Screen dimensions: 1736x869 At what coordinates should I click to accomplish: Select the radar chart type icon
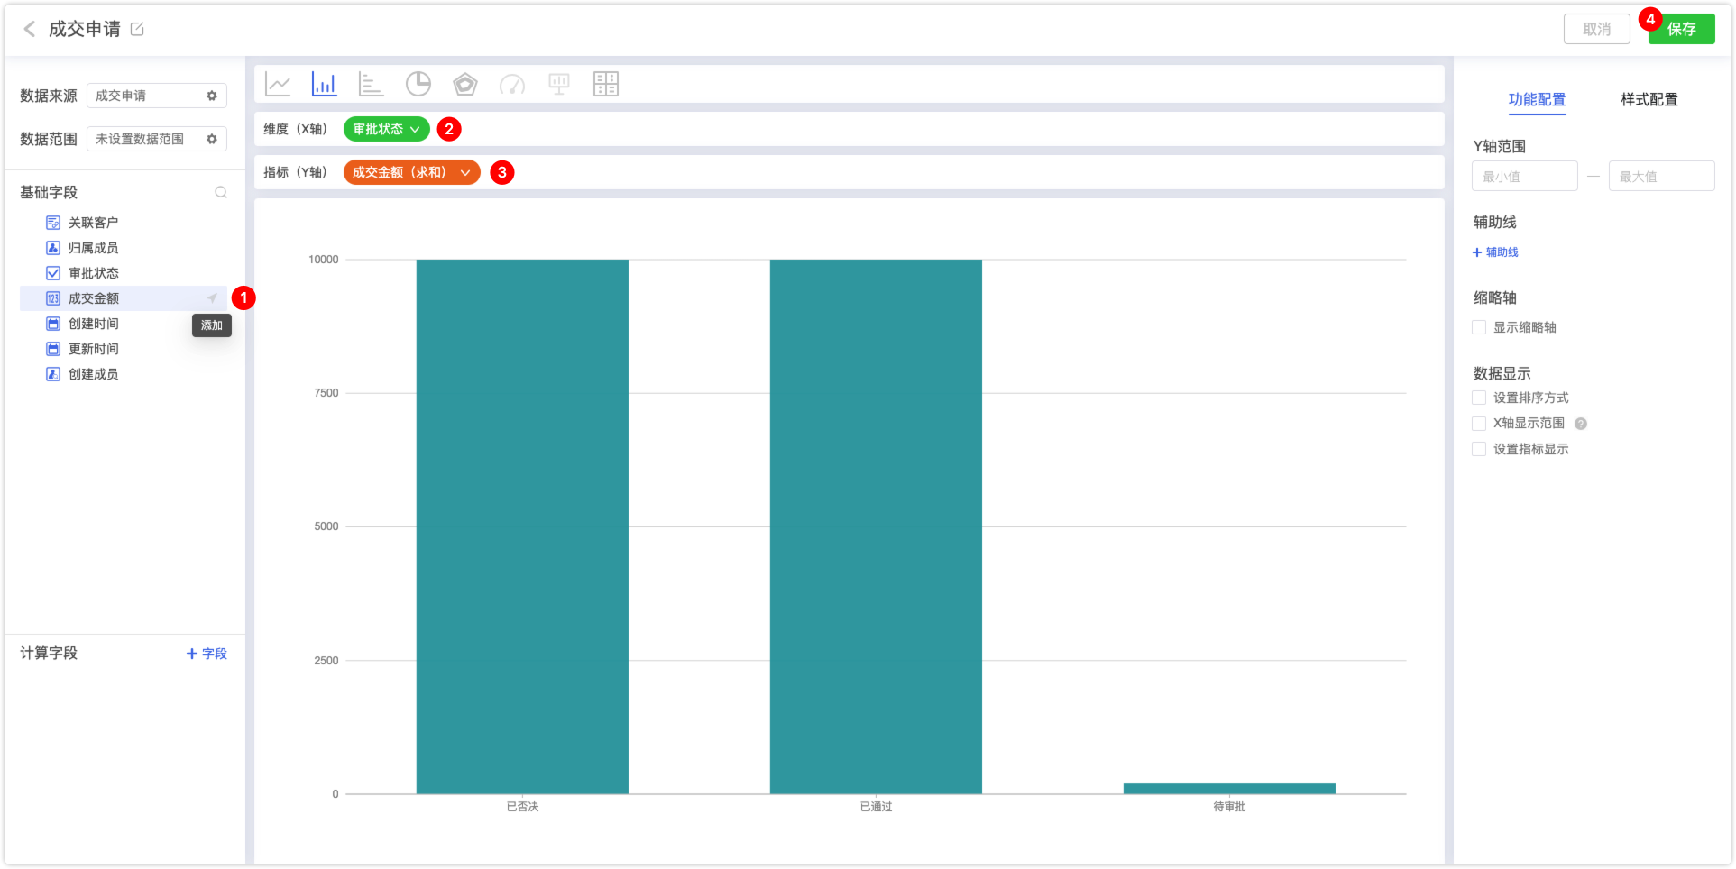464,84
